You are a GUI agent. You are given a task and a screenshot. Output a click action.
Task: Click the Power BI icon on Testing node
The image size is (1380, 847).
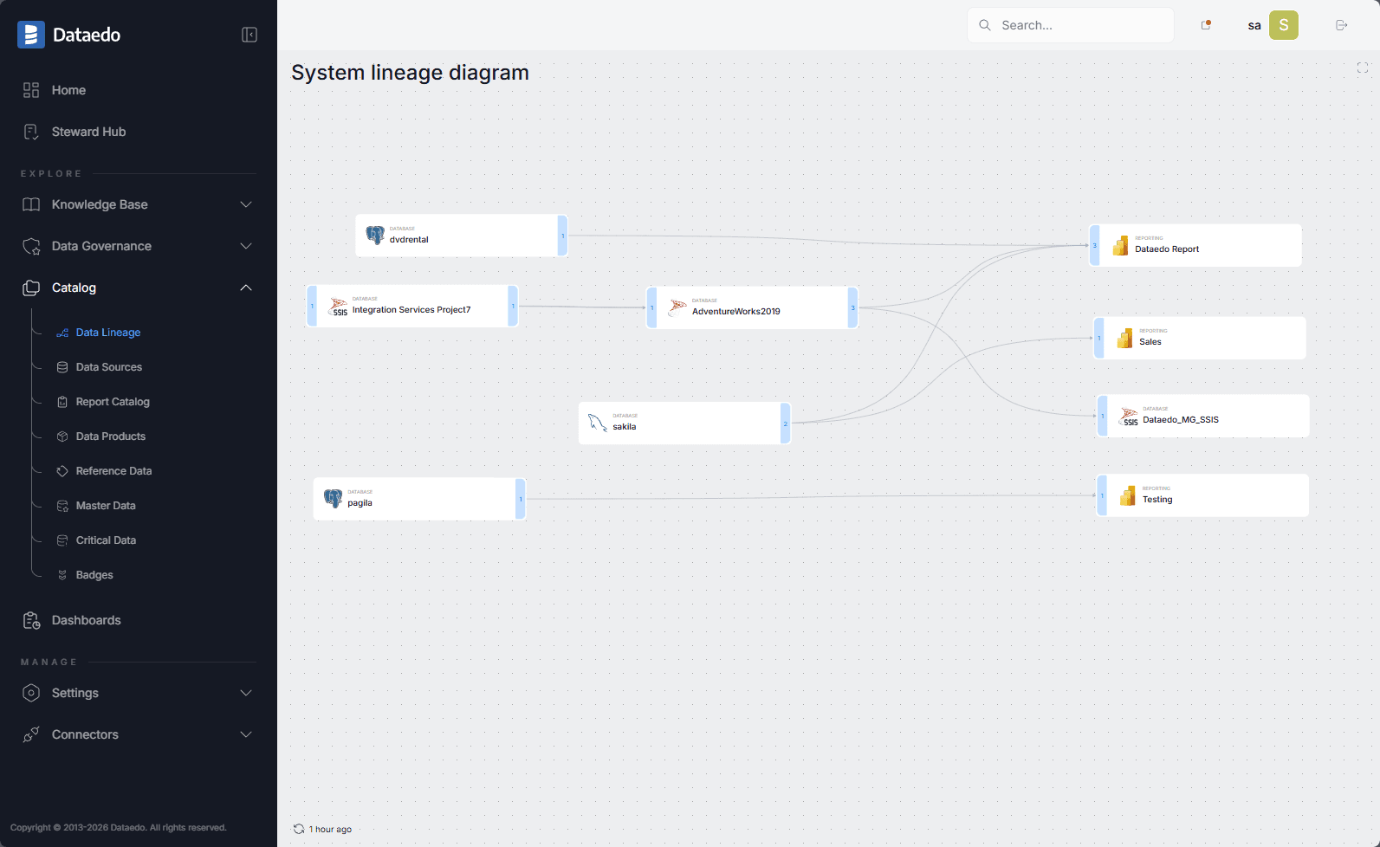[x=1127, y=495]
